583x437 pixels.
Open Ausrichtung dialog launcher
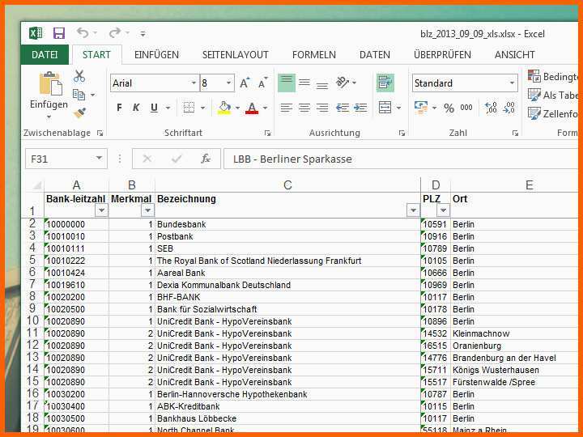coord(402,133)
